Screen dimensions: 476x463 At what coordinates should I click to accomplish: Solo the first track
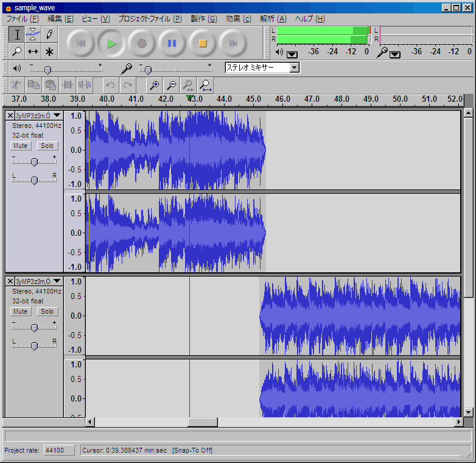coord(47,146)
